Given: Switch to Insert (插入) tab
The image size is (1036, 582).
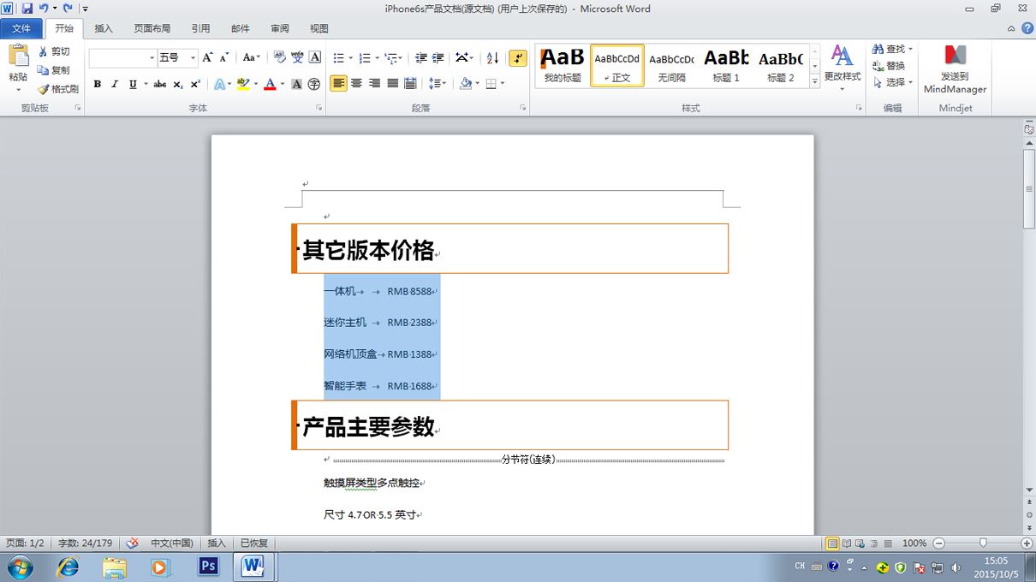Looking at the screenshot, I should pos(104,28).
